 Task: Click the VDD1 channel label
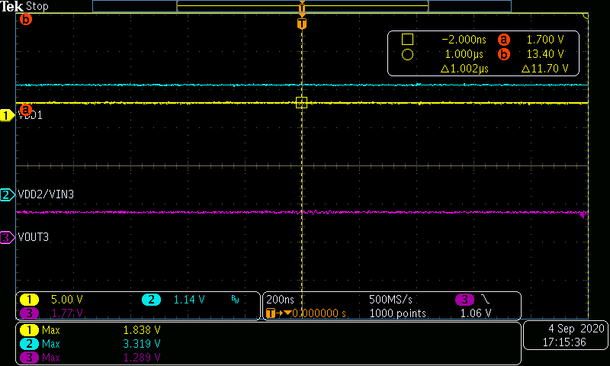point(30,115)
